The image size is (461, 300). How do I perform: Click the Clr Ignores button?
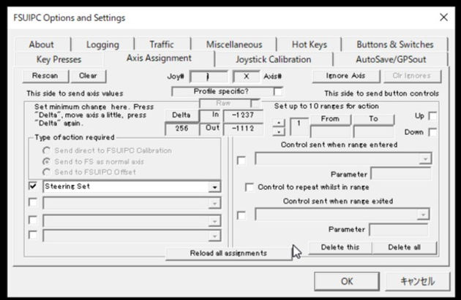[412, 76]
